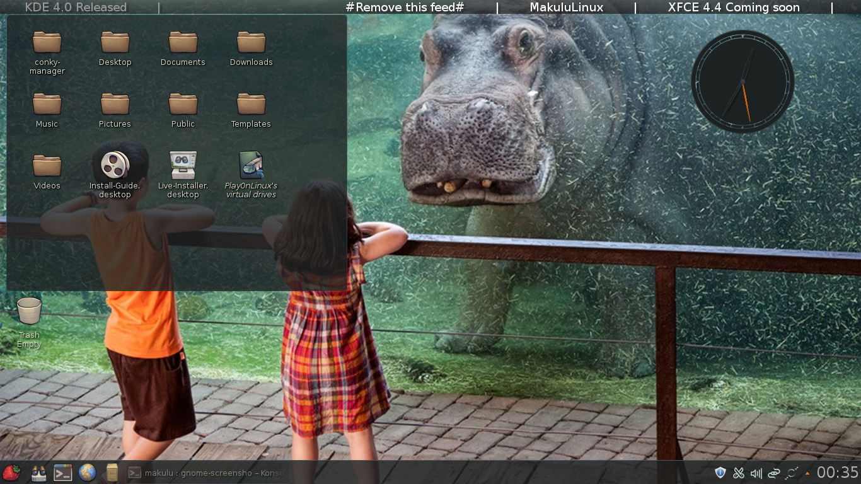Open Klipper clipboard scissors tray icon
The height and width of the screenshot is (484, 861).
739,473
